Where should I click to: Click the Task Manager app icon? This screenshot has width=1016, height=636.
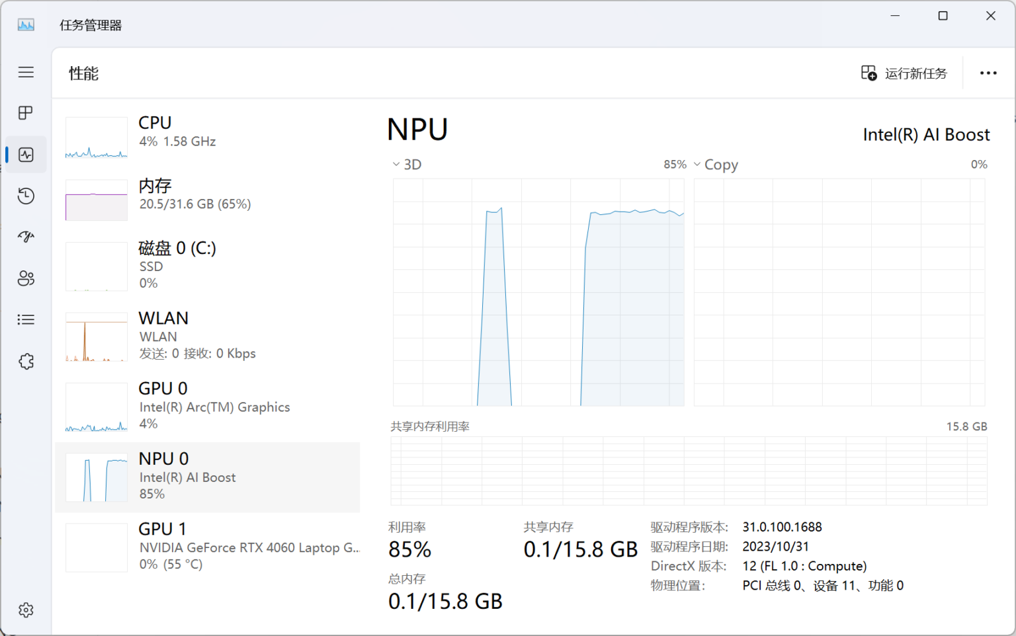click(x=26, y=25)
